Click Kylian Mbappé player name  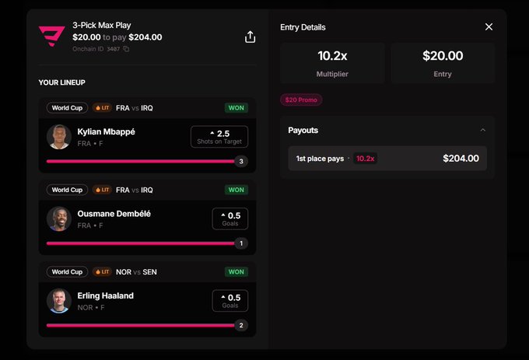click(x=106, y=132)
